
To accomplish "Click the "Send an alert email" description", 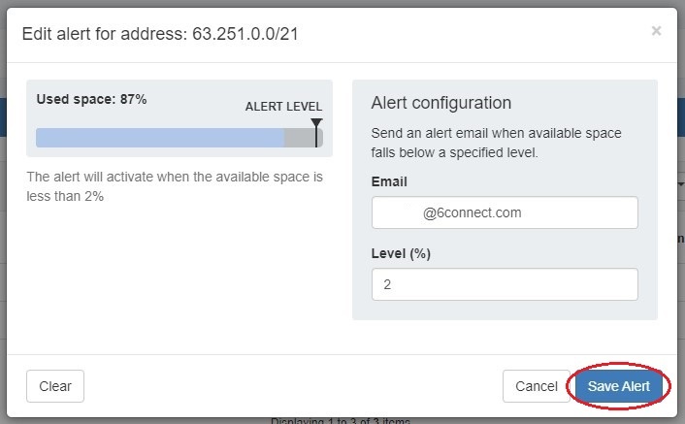I will 496,142.
